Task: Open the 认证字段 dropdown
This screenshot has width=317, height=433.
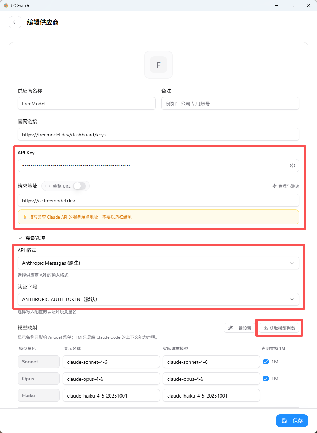Action: pyautogui.click(x=158, y=299)
